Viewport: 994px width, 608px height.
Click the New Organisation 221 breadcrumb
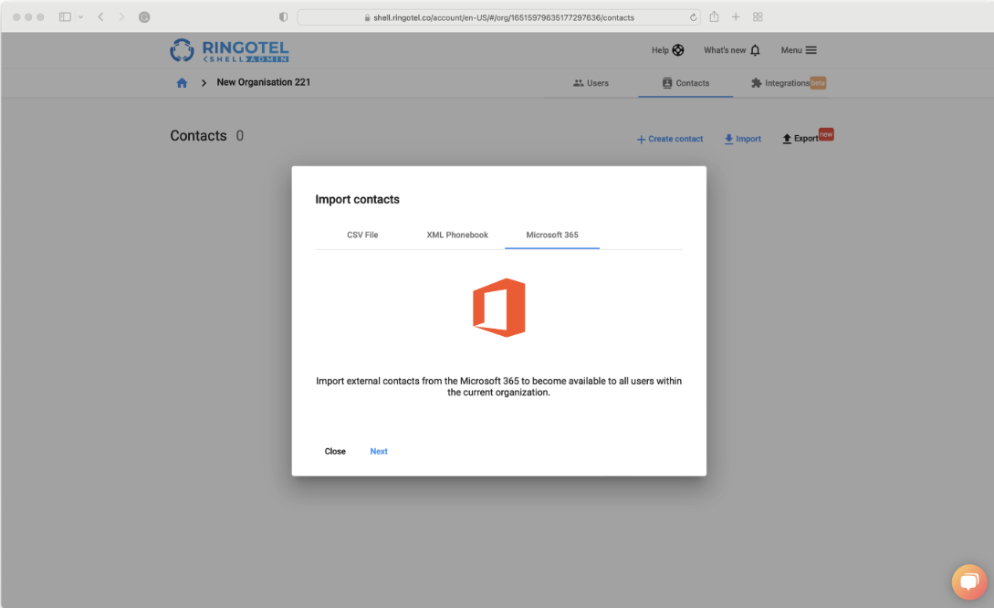click(264, 82)
